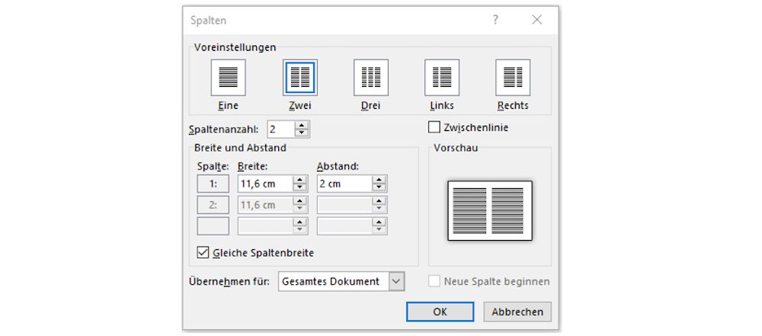
Task: Close the Spalten dialog with X
Action: pyautogui.click(x=536, y=20)
